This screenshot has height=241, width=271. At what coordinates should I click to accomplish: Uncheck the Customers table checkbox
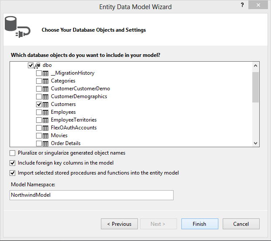[39, 104]
